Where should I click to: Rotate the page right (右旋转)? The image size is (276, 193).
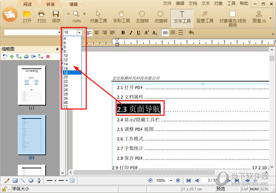(161, 17)
